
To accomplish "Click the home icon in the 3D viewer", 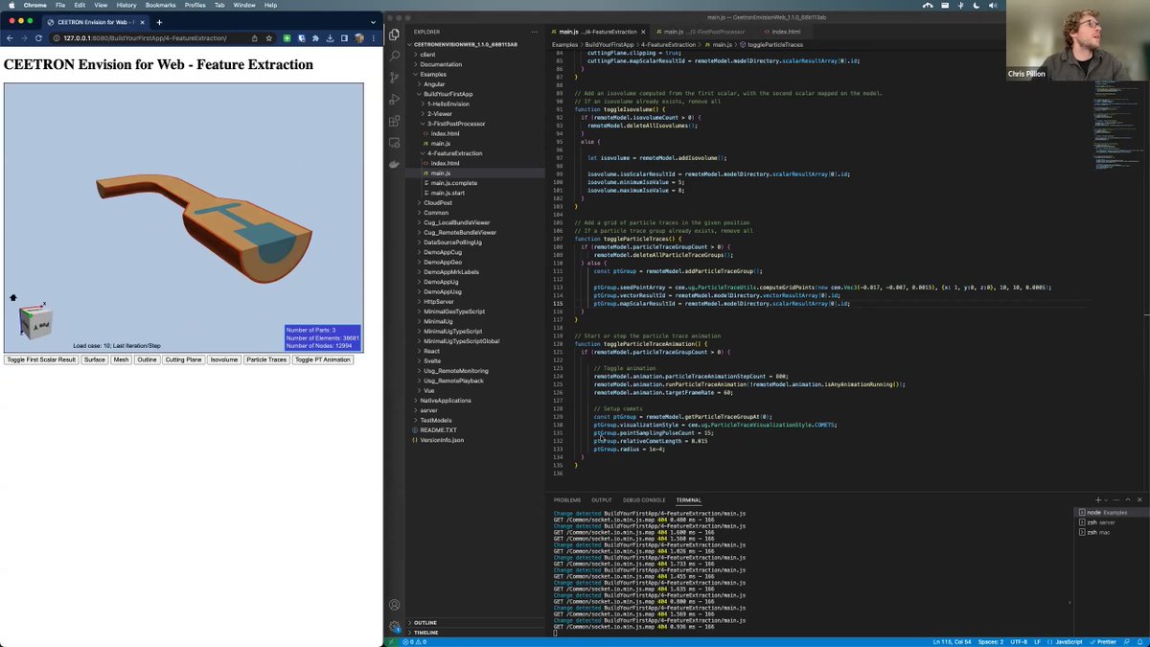I will (x=13, y=298).
